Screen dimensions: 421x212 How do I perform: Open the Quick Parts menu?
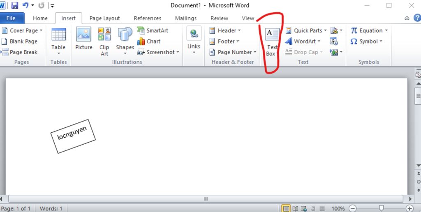[306, 30]
